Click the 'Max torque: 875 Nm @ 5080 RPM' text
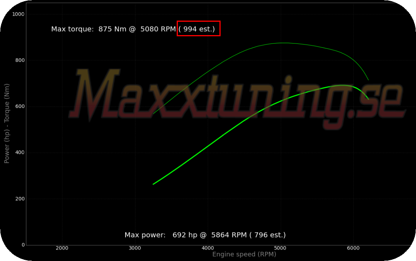The height and width of the screenshot is (261, 416). pyautogui.click(x=114, y=29)
